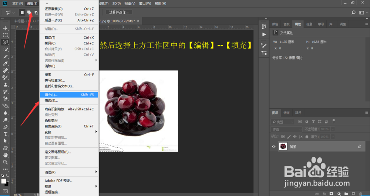Choose 还原套索(O) menu entry
The width and height of the screenshot is (370, 196).
click(x=69, y=9)
